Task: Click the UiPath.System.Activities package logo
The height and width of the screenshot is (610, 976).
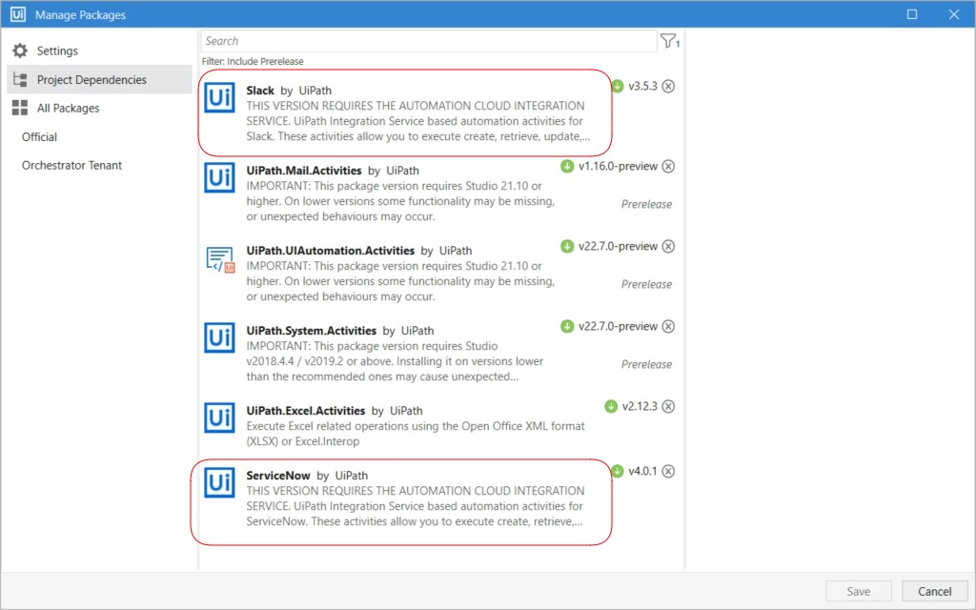Action: (220, 338)
